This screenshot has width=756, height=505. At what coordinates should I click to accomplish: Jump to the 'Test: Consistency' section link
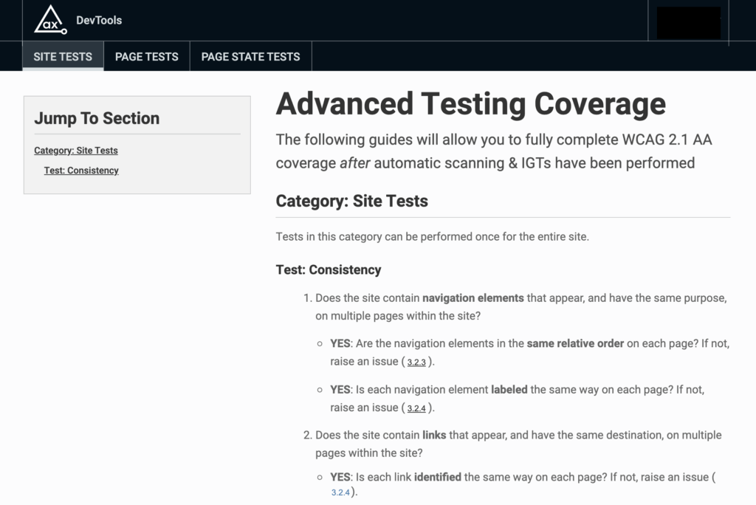[x=82, y=170]
